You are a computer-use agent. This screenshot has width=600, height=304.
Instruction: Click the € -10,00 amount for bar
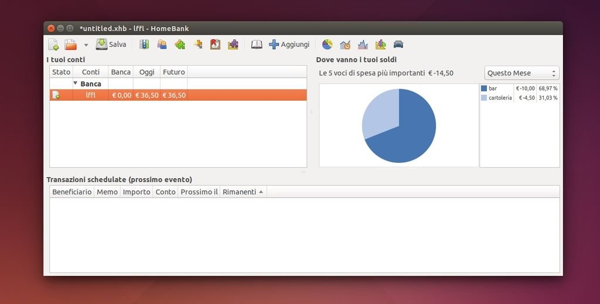(526, 88)
